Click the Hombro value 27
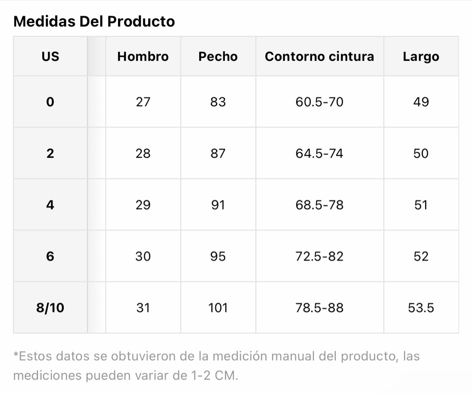The width and height of the screenshot is (472, 393). [x=143, y=102]
